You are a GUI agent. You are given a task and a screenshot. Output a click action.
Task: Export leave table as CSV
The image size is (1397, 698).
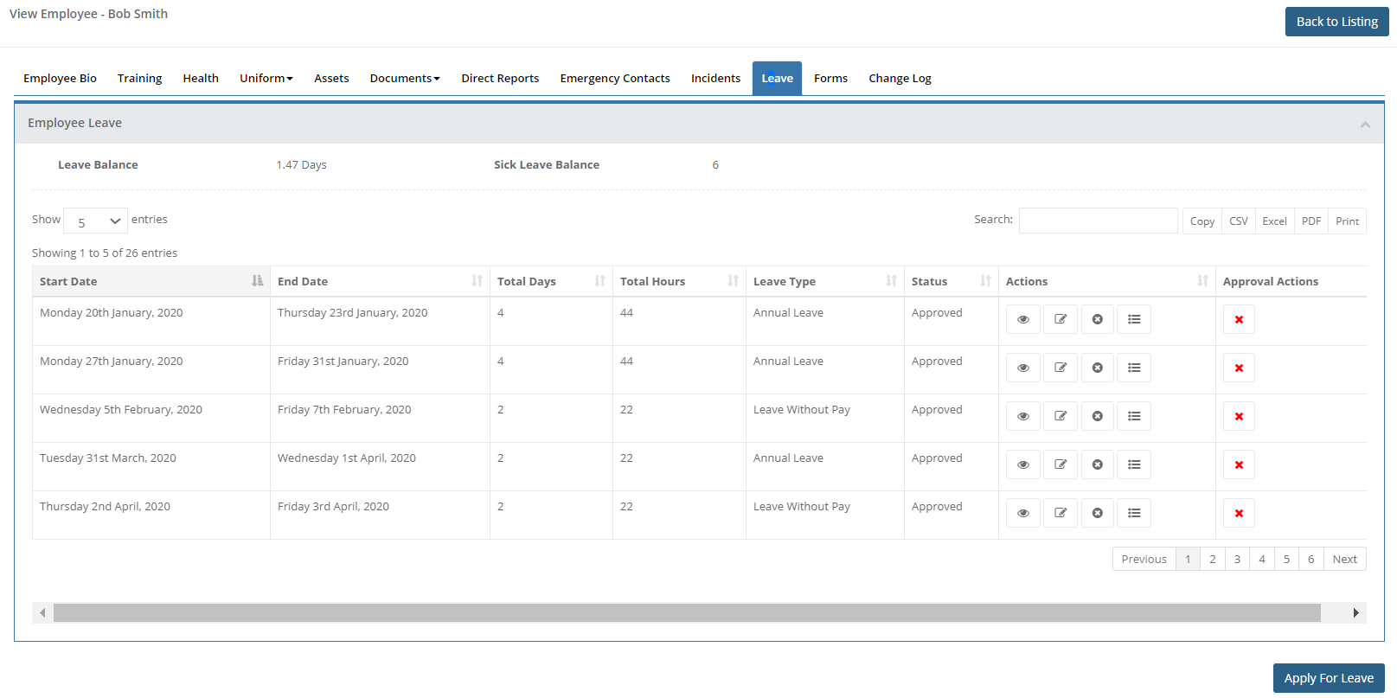(x=1239, y=221)
